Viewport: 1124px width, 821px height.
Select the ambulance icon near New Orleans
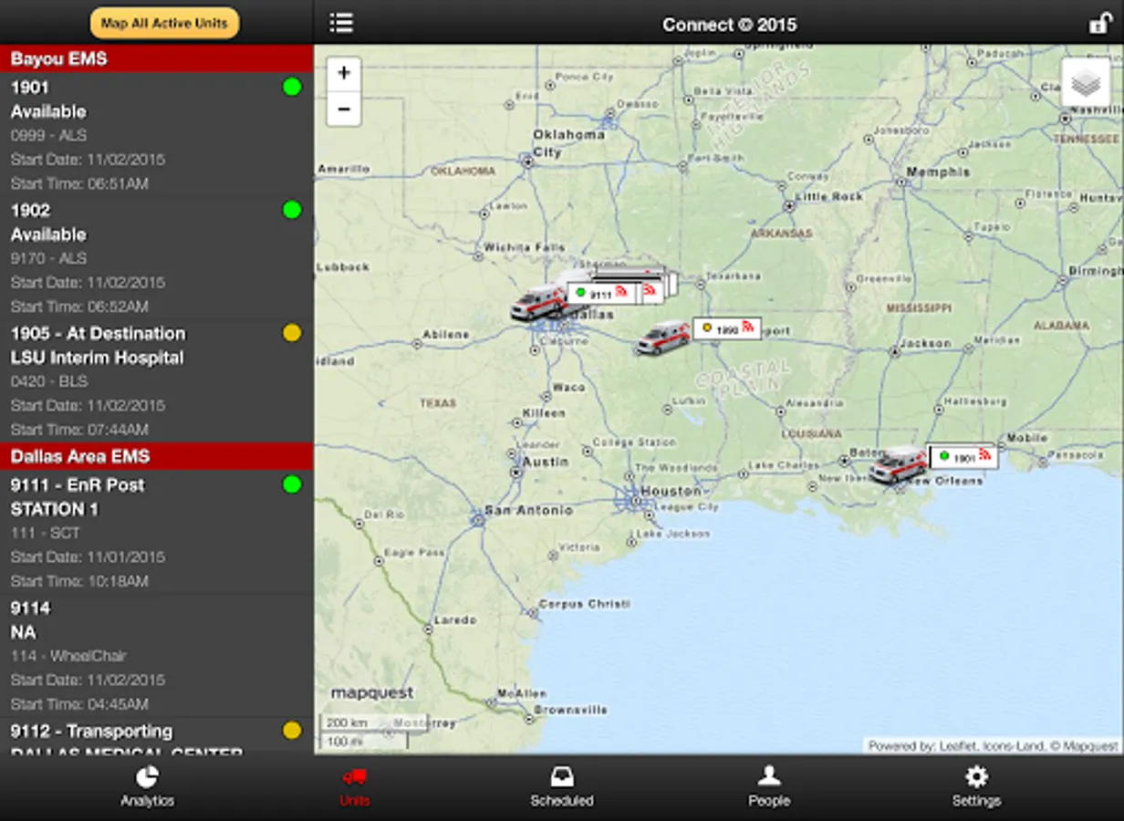point(898,464)
